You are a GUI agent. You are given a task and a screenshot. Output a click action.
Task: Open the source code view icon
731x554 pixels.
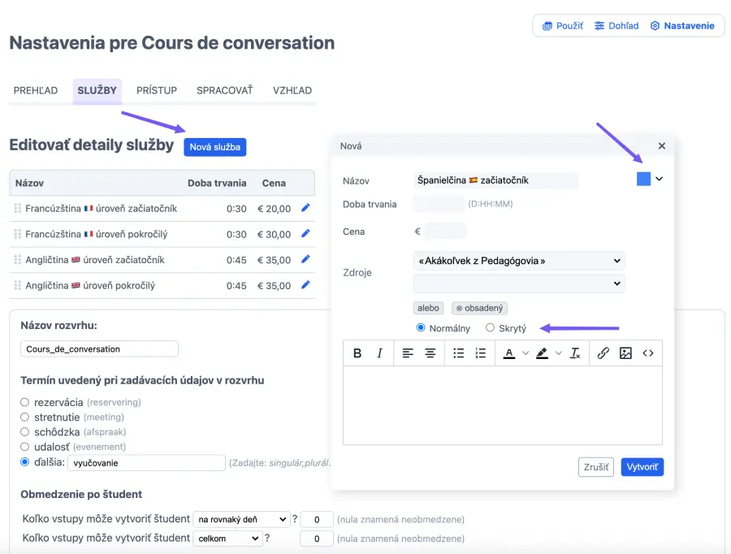pos(648,353)
